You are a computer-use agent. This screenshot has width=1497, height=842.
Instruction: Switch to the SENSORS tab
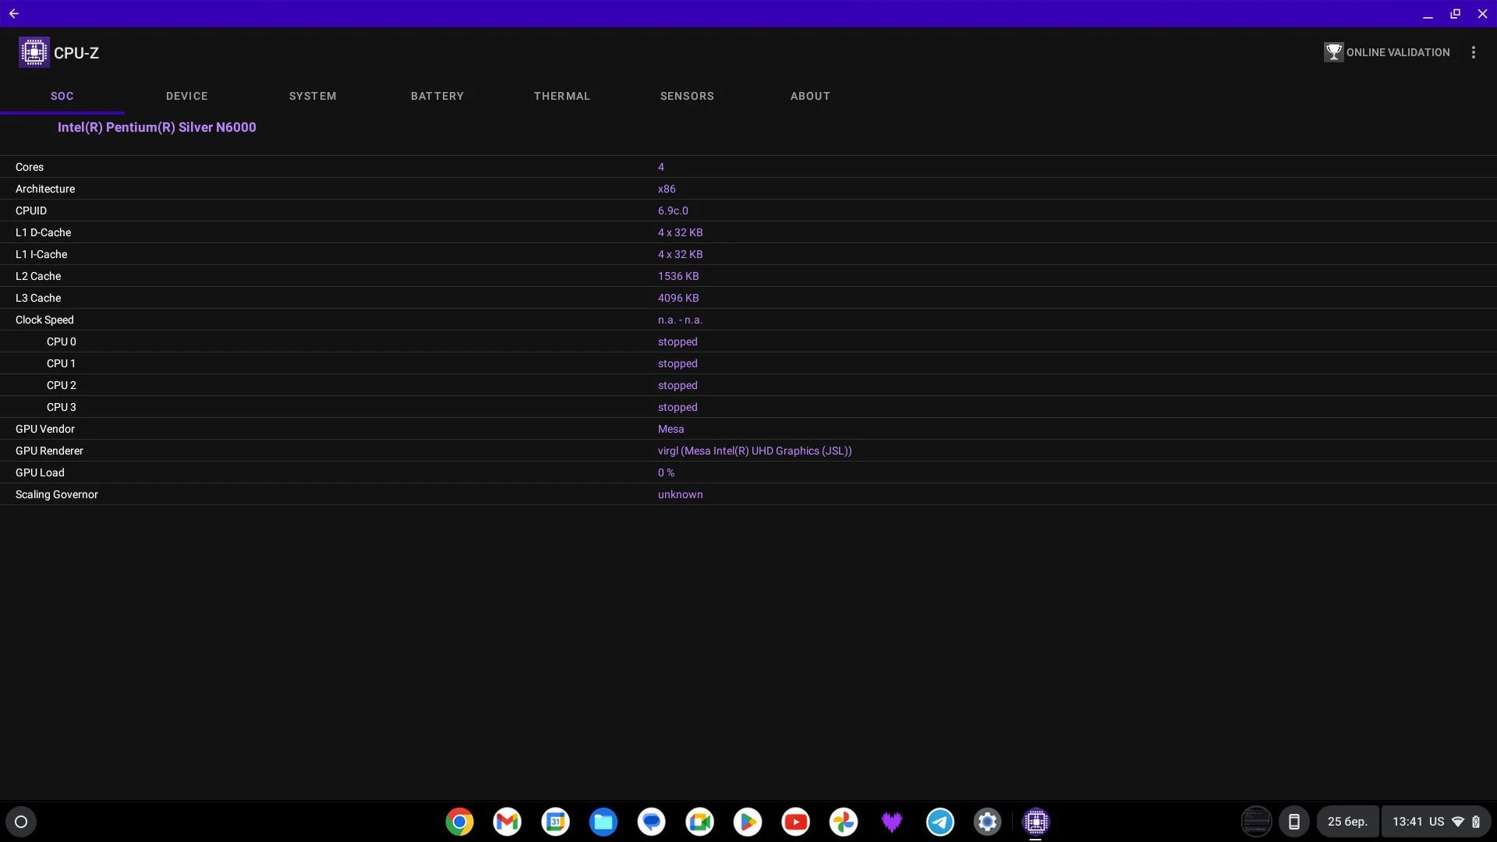point(687,96)
